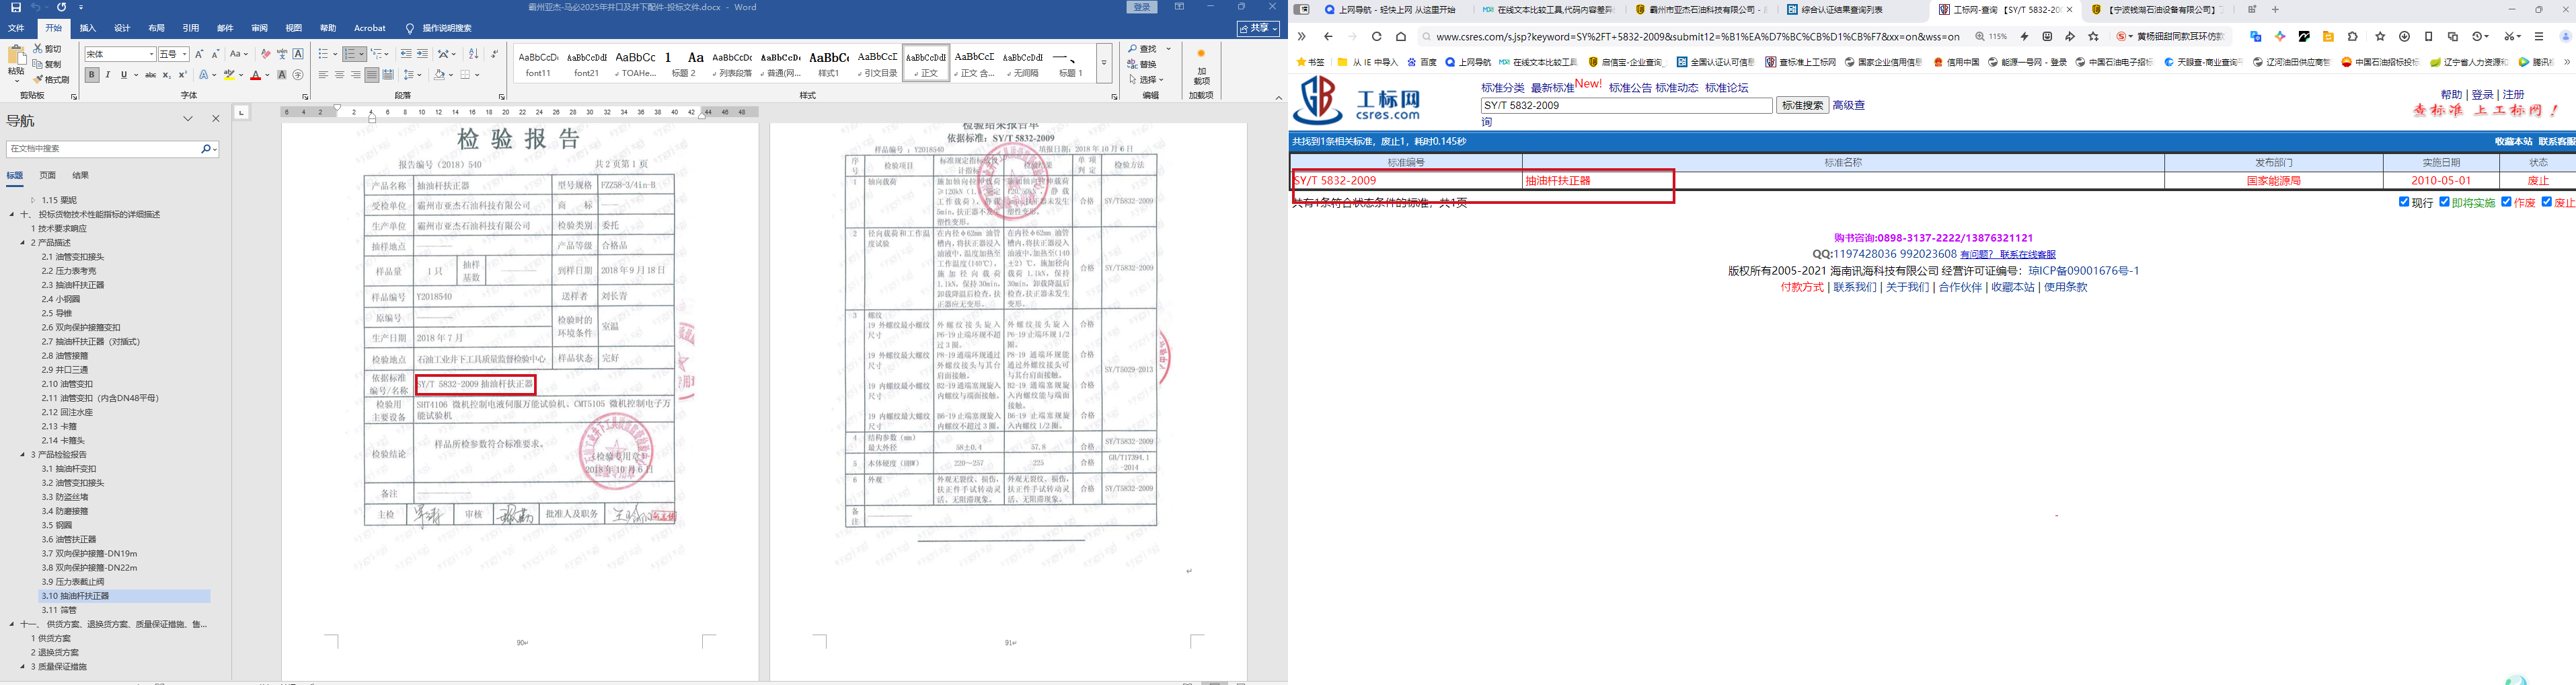Open the 文件 menu in Word
The image size is (2576, 685).
point(16,28)
